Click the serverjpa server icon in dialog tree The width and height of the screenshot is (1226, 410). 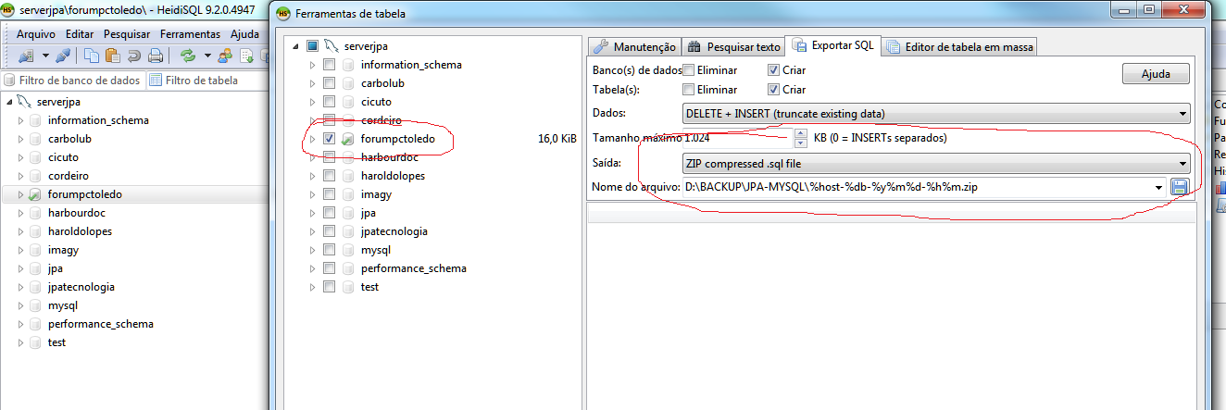pyautogui.click(x=332, y=46)
